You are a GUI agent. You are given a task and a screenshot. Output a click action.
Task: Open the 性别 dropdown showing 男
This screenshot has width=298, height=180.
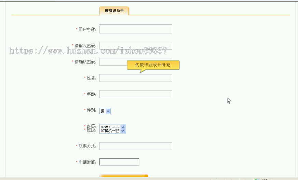105,111
